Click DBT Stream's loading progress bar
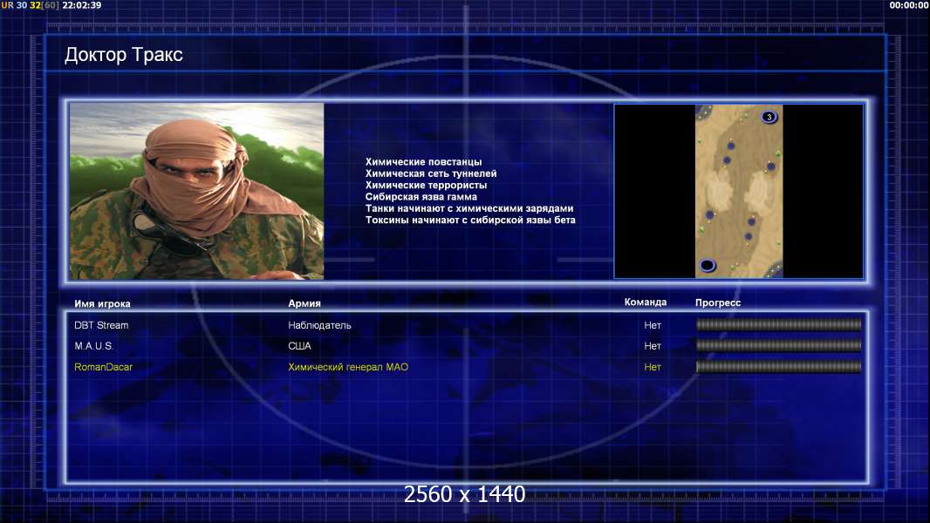 (x=778, y=324)
